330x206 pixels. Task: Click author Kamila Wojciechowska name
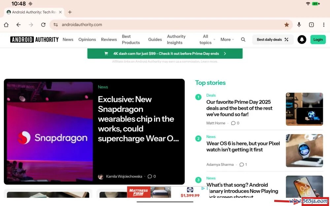click(x=124, y=176)
